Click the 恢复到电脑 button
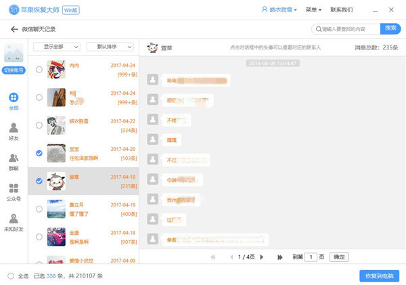This screenshot has height=285, width=406. tap(380, 276)
